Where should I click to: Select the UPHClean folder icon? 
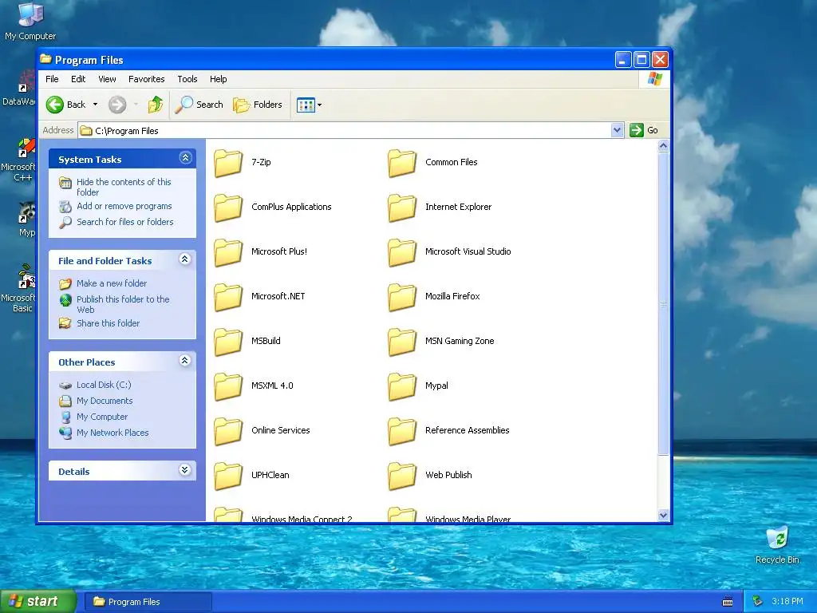pos(228,476)
